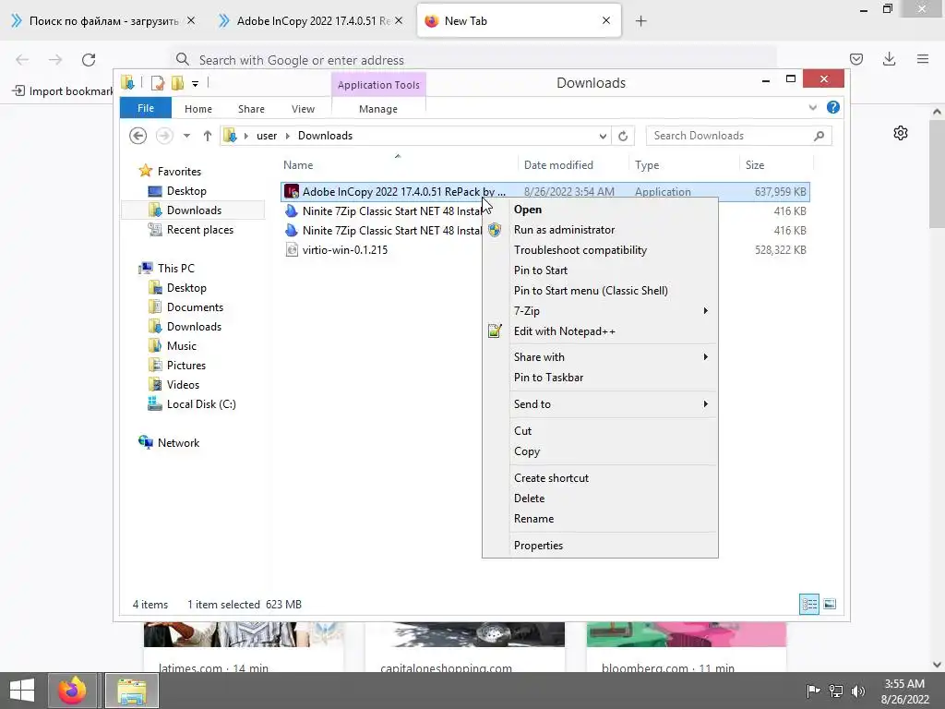Refresh the Downloads folder view
945x709 pixels.
[623, 136]
